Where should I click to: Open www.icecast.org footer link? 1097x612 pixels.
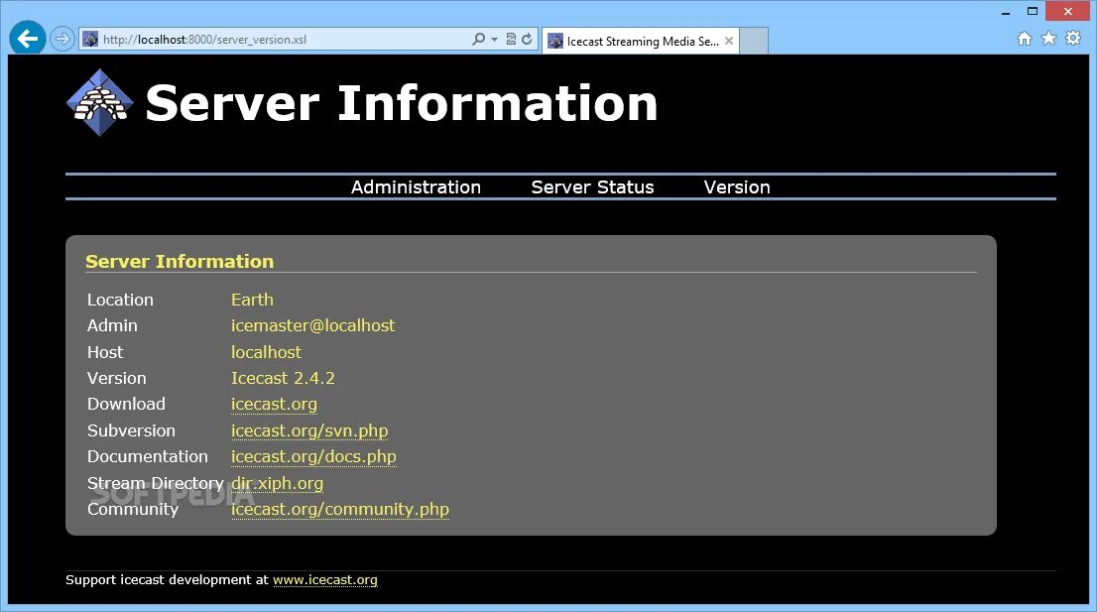pos(325,580)
